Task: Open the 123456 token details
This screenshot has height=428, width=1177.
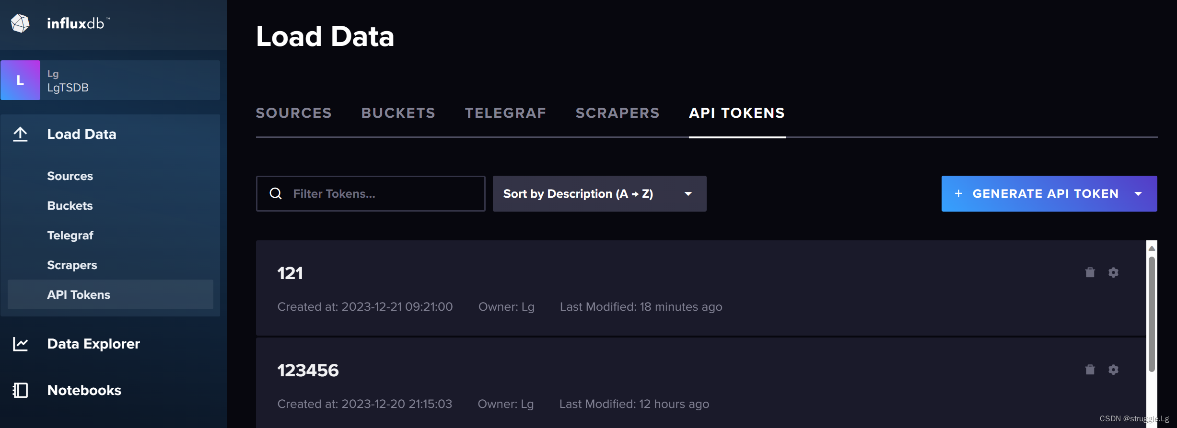Action: [x=308, y=371]
